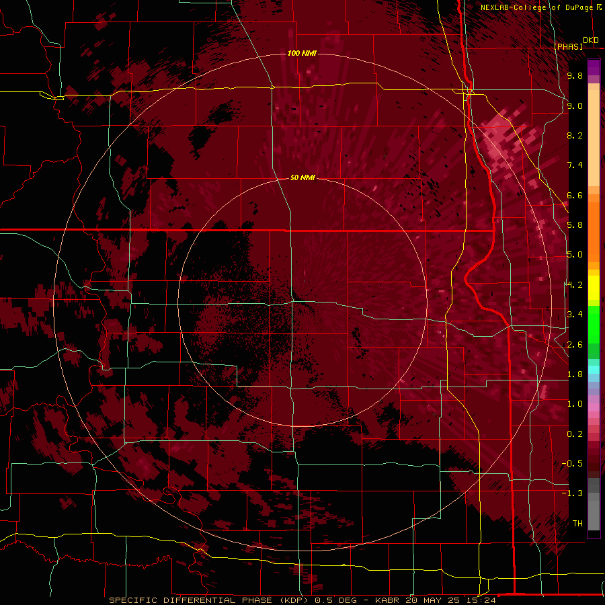Click SPECIFIC DIFFERENTIAL PHASE in the caption

point(191,600)
